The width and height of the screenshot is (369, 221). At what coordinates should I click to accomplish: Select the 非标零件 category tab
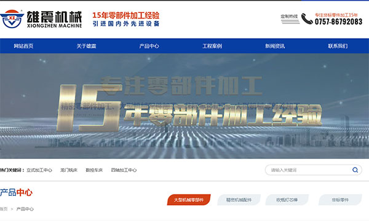tap(340, 200)
